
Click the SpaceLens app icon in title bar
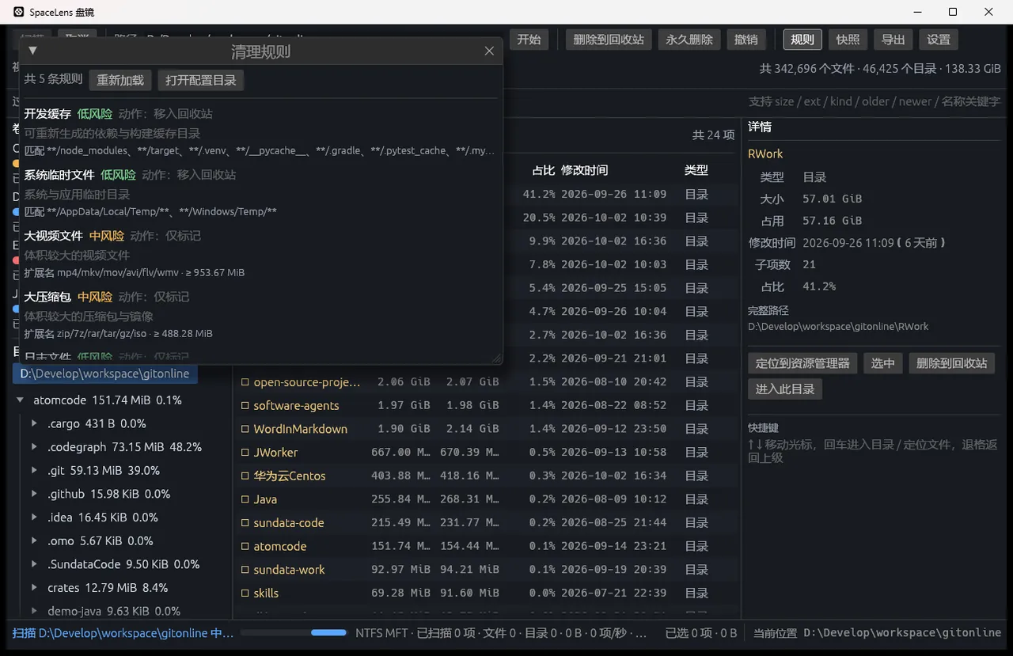(x=19, y=12)
